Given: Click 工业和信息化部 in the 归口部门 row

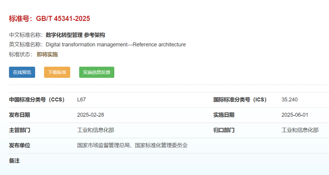Looking at the screenshot, I should pyautogui.click(x=300, y=130).
